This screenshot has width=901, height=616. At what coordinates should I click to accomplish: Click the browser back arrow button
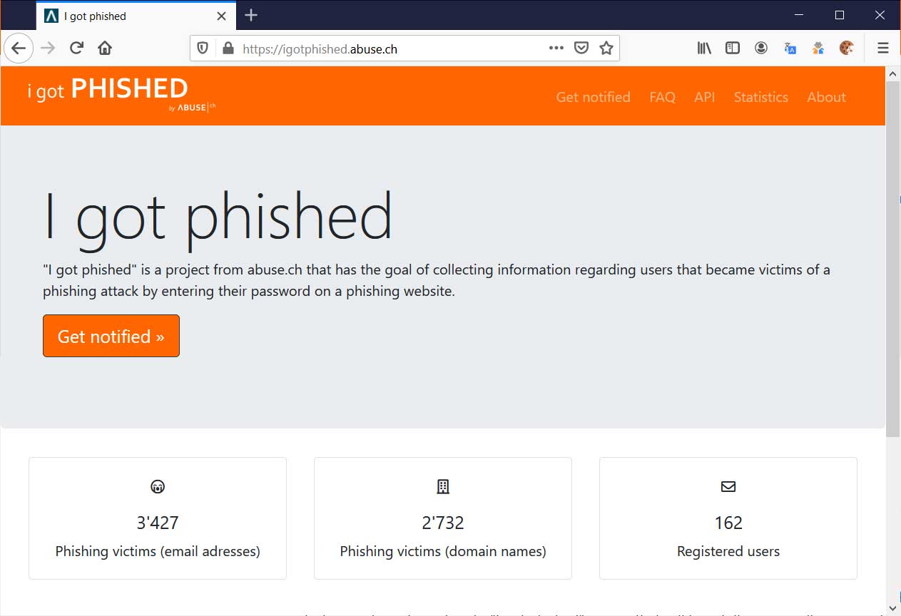click(19, 48)
